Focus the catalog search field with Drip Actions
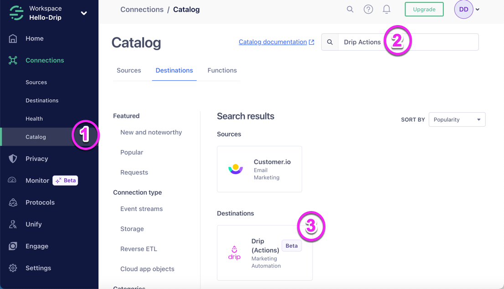 tap(408, 42)
